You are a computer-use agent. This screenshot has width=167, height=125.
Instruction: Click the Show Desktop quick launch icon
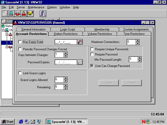33,122
